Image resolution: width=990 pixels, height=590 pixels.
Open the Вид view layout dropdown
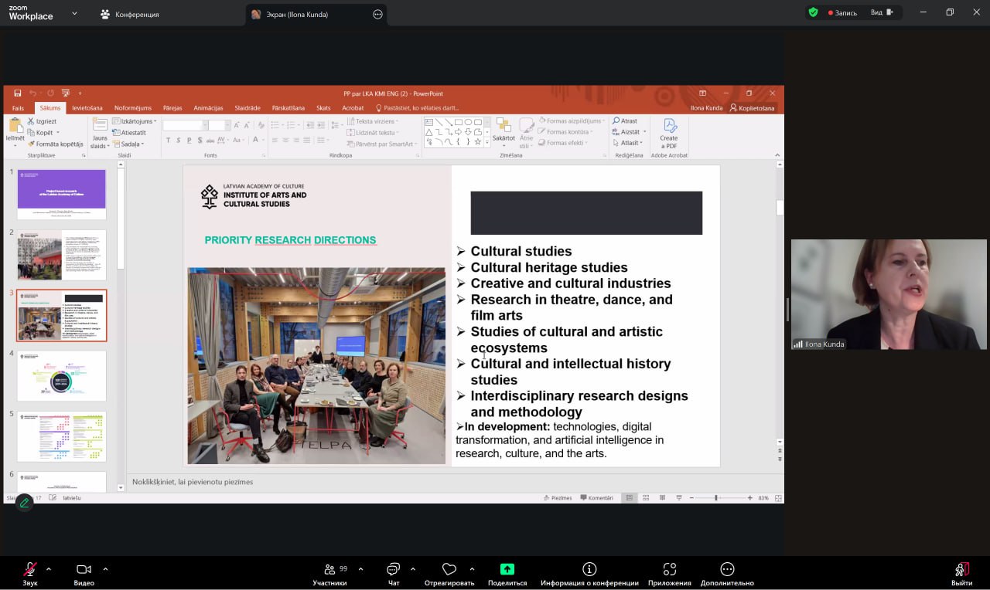pos(882,12)
